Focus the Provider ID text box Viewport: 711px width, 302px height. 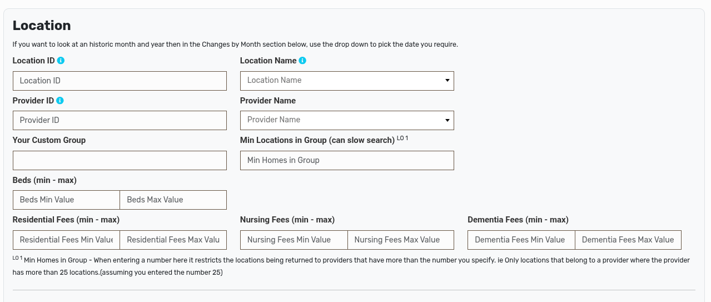pyautogui.click(x=120, y=120)
